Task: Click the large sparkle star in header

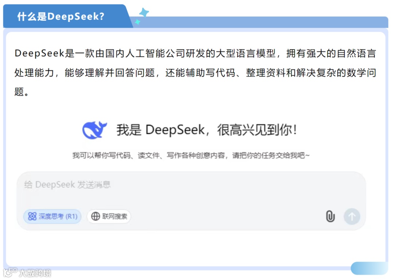Action: click(144, 12)
